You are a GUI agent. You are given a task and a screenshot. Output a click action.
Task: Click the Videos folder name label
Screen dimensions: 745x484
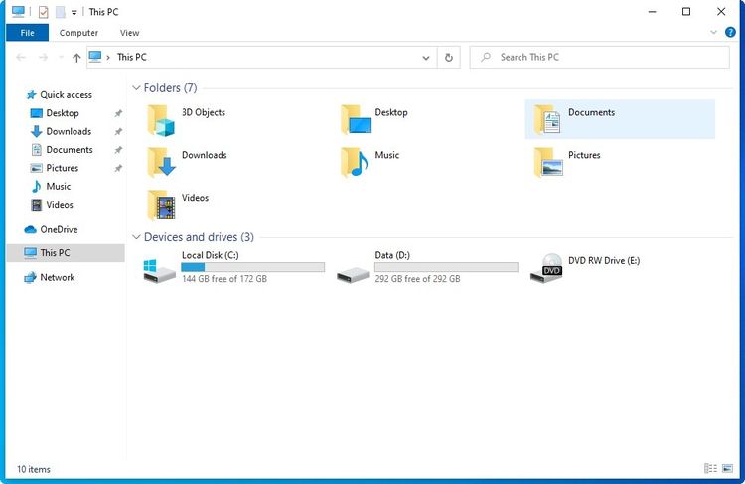pos(195,198)
